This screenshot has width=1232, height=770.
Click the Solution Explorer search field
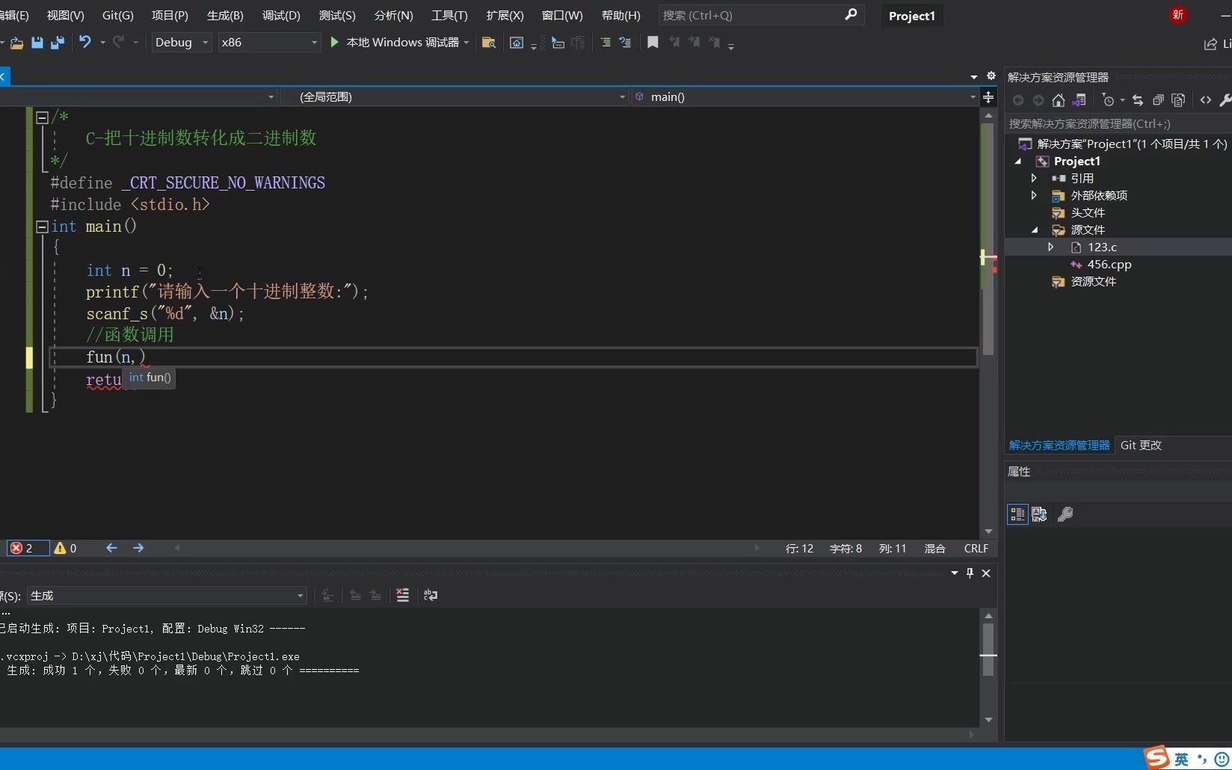click(x=1118, y=123)
